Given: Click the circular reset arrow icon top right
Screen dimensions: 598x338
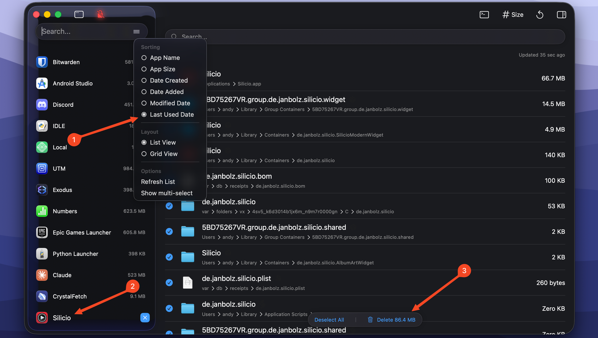Looking at the screenshot, I should 540,14.
